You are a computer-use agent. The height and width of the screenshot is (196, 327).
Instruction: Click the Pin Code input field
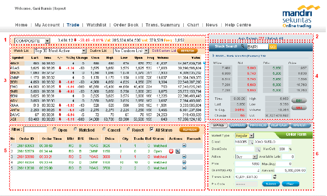coord(246,184)
